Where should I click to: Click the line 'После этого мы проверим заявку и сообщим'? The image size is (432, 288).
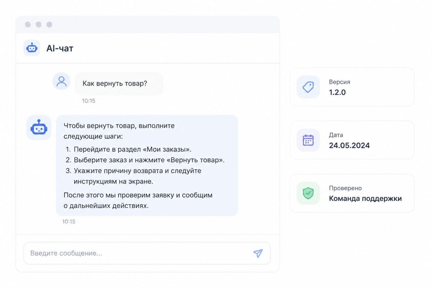138,195
